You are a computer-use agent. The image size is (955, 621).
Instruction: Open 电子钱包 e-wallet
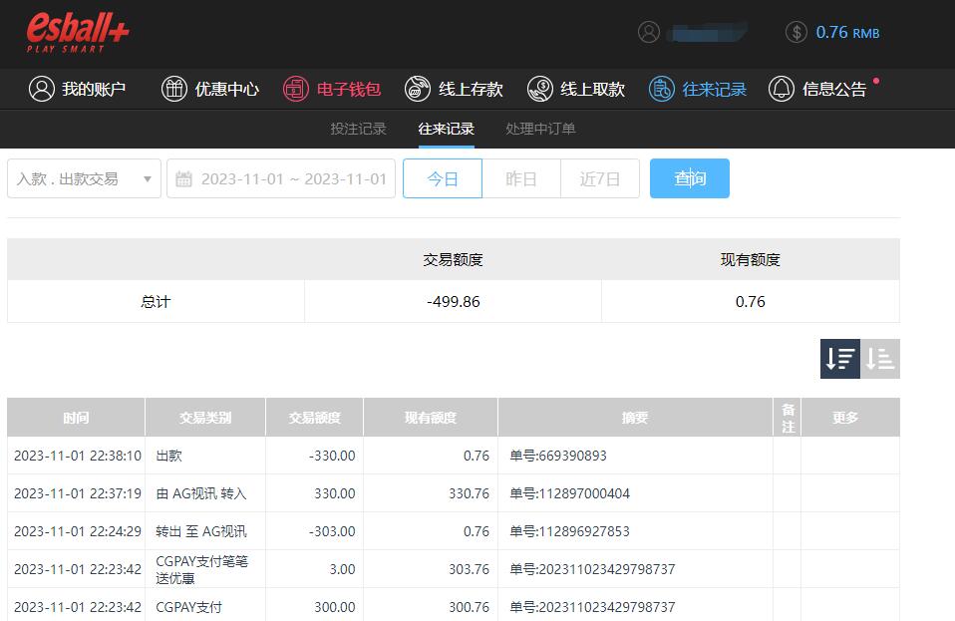pos(332,89)
